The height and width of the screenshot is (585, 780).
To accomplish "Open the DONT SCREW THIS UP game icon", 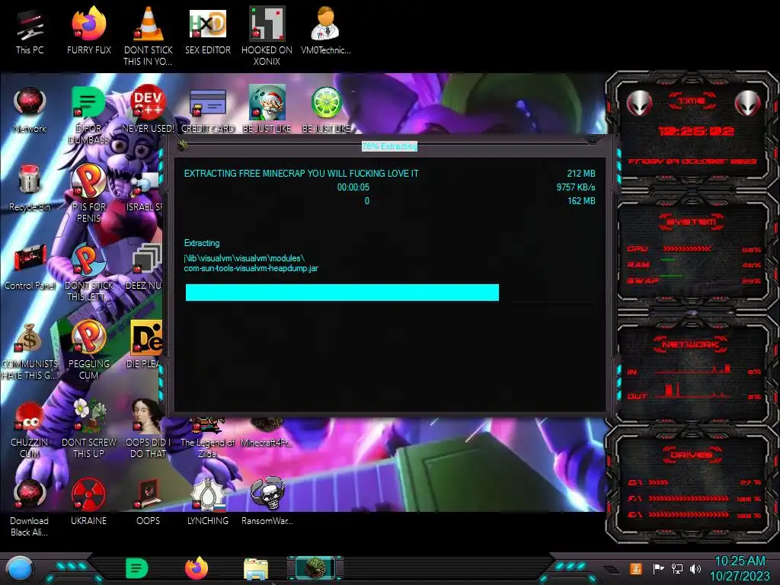I will [89, 428].
